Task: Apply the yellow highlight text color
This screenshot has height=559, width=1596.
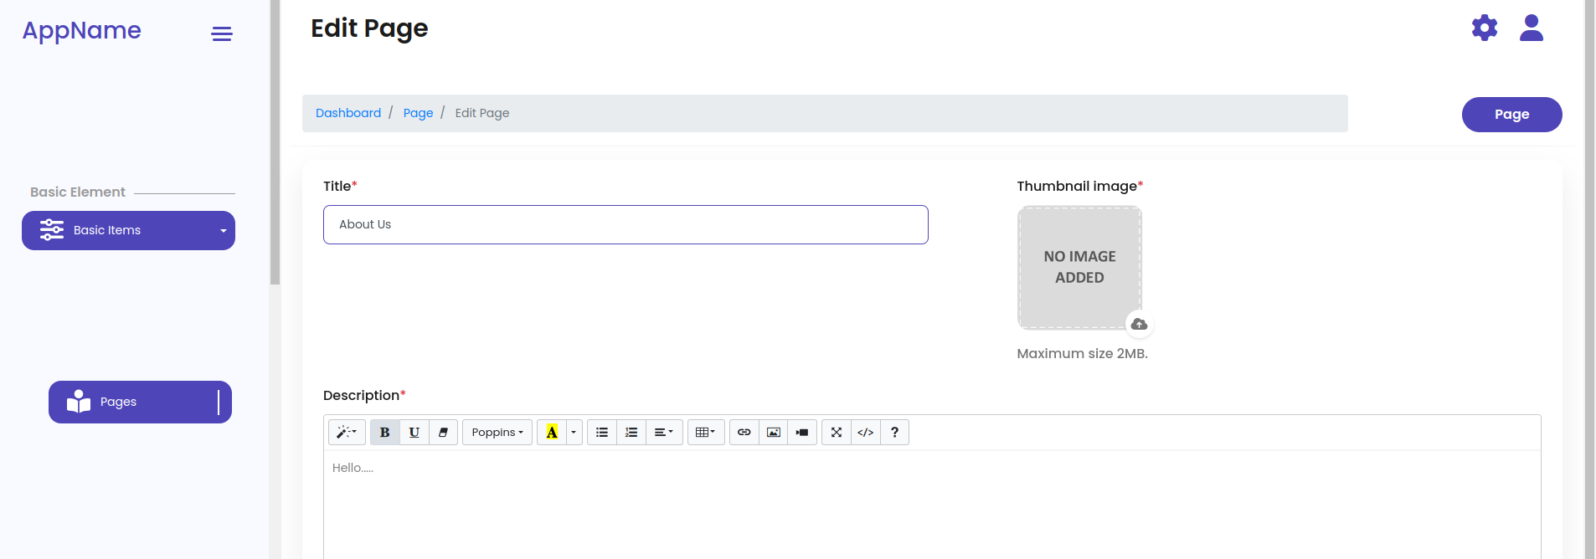Action: pyautogui.click(x=552, y=433)
